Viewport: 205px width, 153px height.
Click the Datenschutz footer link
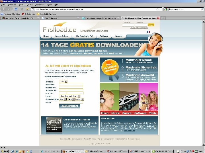tap(134, 139)
